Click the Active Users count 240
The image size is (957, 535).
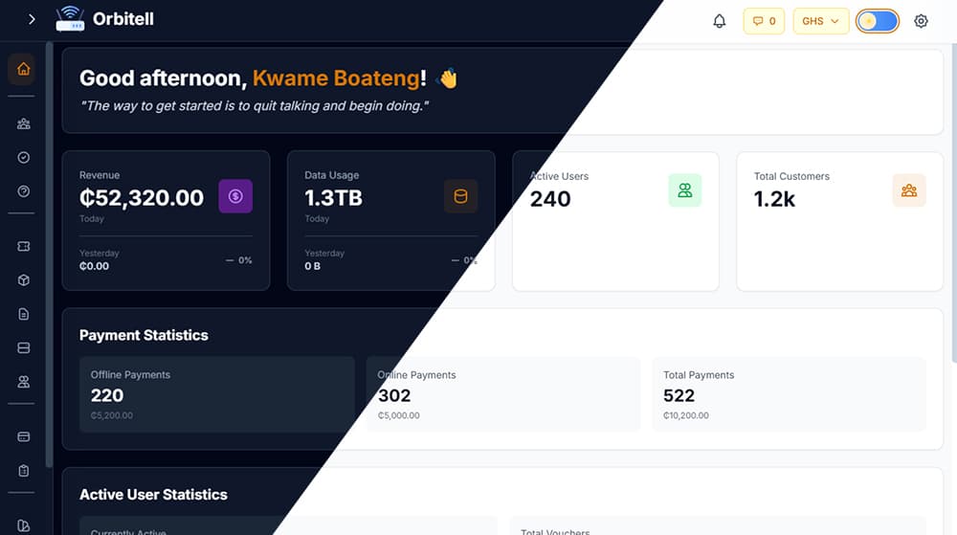pyautogui.click(x=550, y=199)
